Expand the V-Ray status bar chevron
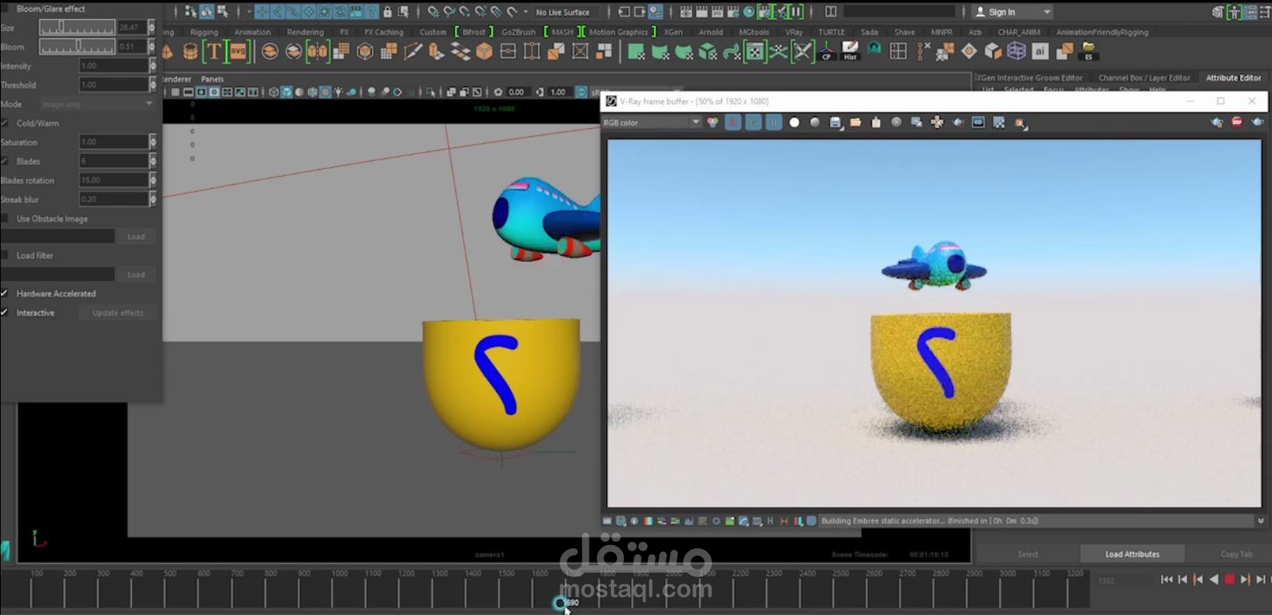The image size is (1272, 615). click(1261, 521)
